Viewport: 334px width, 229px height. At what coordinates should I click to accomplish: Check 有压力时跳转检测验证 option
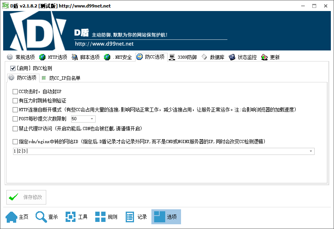coord(15,101)
